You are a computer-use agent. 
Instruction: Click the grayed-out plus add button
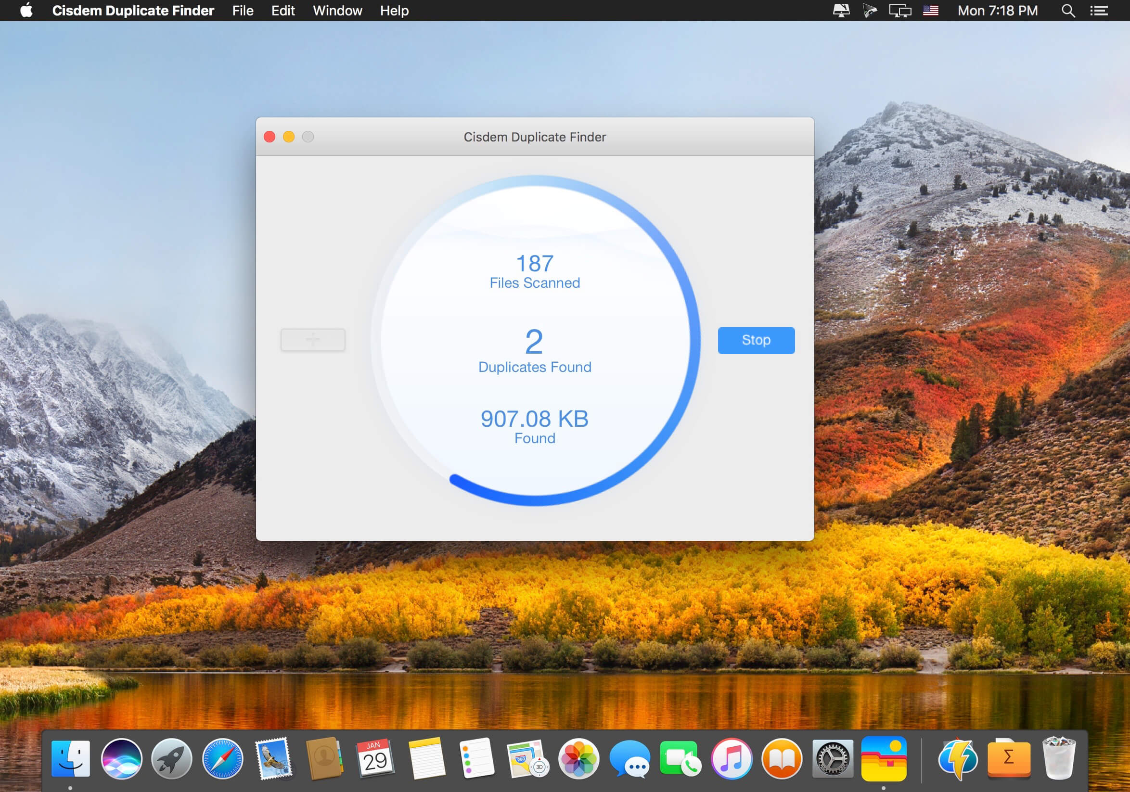click(x=313, y=340)
